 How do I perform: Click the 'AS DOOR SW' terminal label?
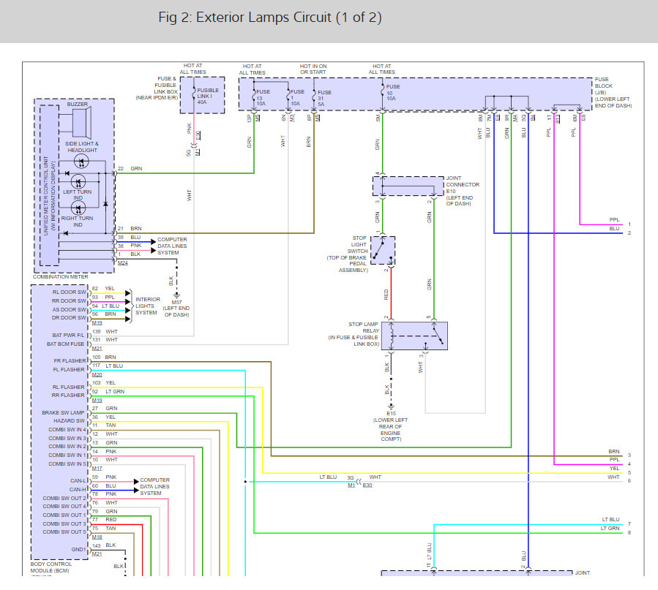70,309
